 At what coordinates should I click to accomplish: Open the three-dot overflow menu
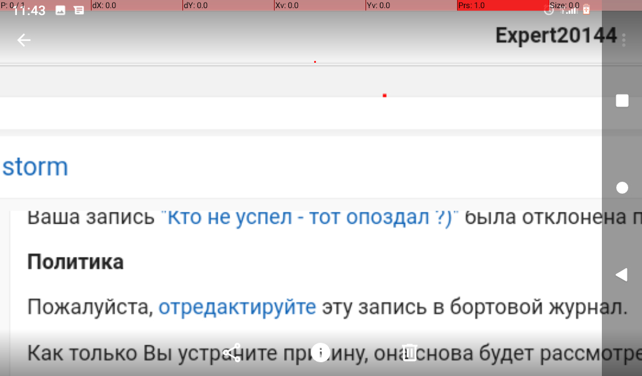tap(624, 40)
